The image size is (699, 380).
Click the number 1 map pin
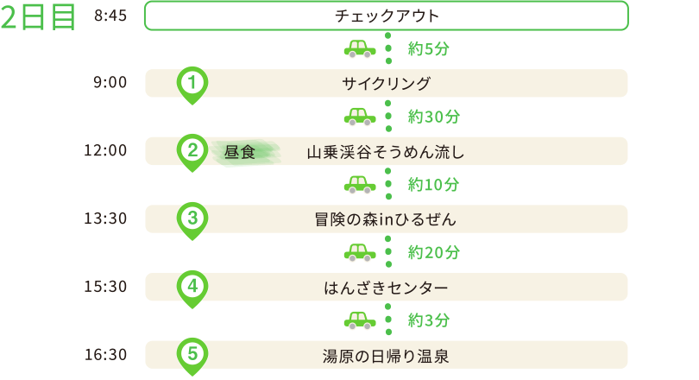pos(192,84)
